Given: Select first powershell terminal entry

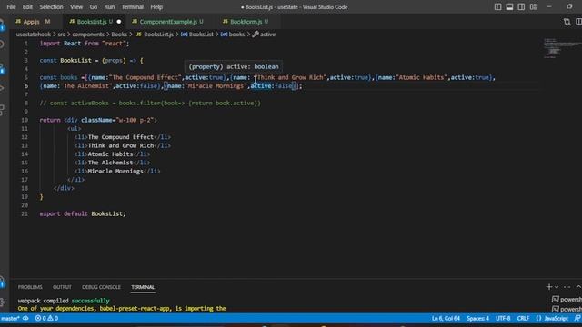Looking at the screenshot, I should click(x=567, y=299).
